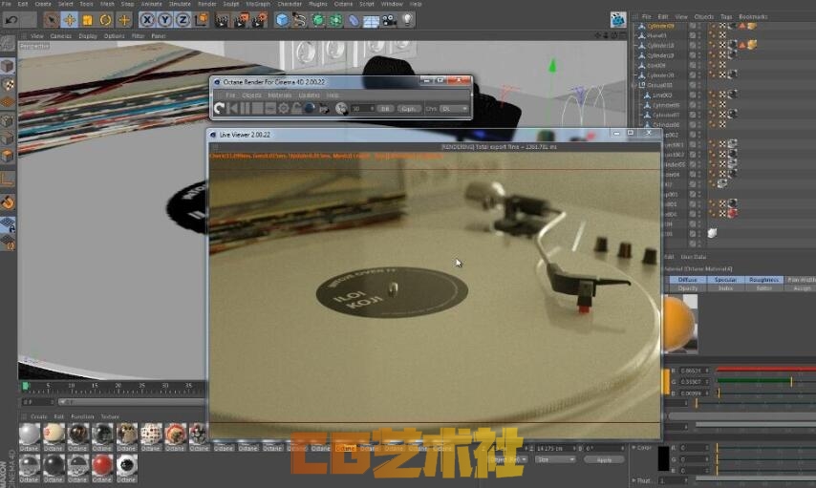Open the Octane menu in main menu bar
This screenshot has width=816, height=488.
pyautogui.click(x=343, y=4)
